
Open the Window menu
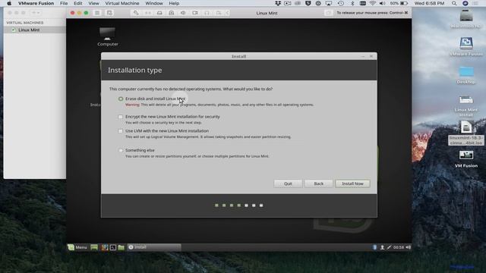[x=154, y=3]
